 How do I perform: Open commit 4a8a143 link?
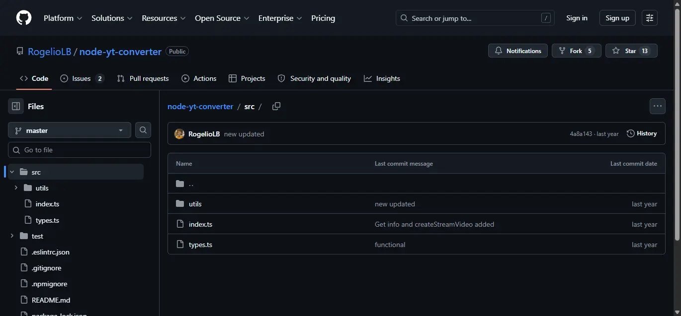(581, 134)
